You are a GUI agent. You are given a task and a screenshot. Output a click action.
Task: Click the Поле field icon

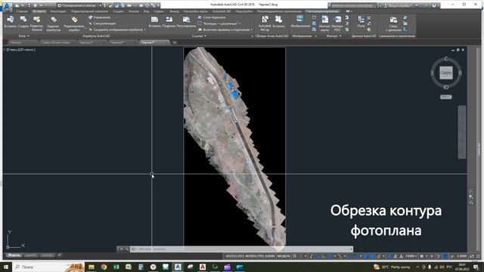pyautogui.click(x=361, y=20)
